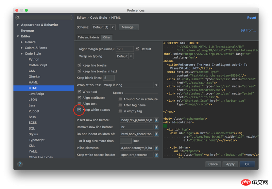Click the Manage... button
The width and height of the screenshot is (272, 189).
(129, 27)
